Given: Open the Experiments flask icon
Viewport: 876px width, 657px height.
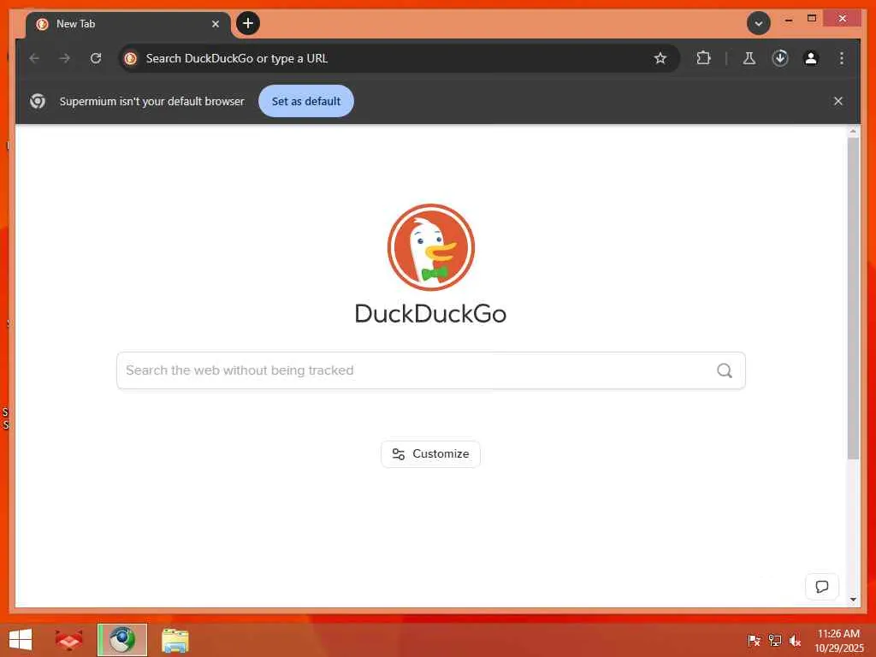Looking at the screenshot, I should coord(749,58).
